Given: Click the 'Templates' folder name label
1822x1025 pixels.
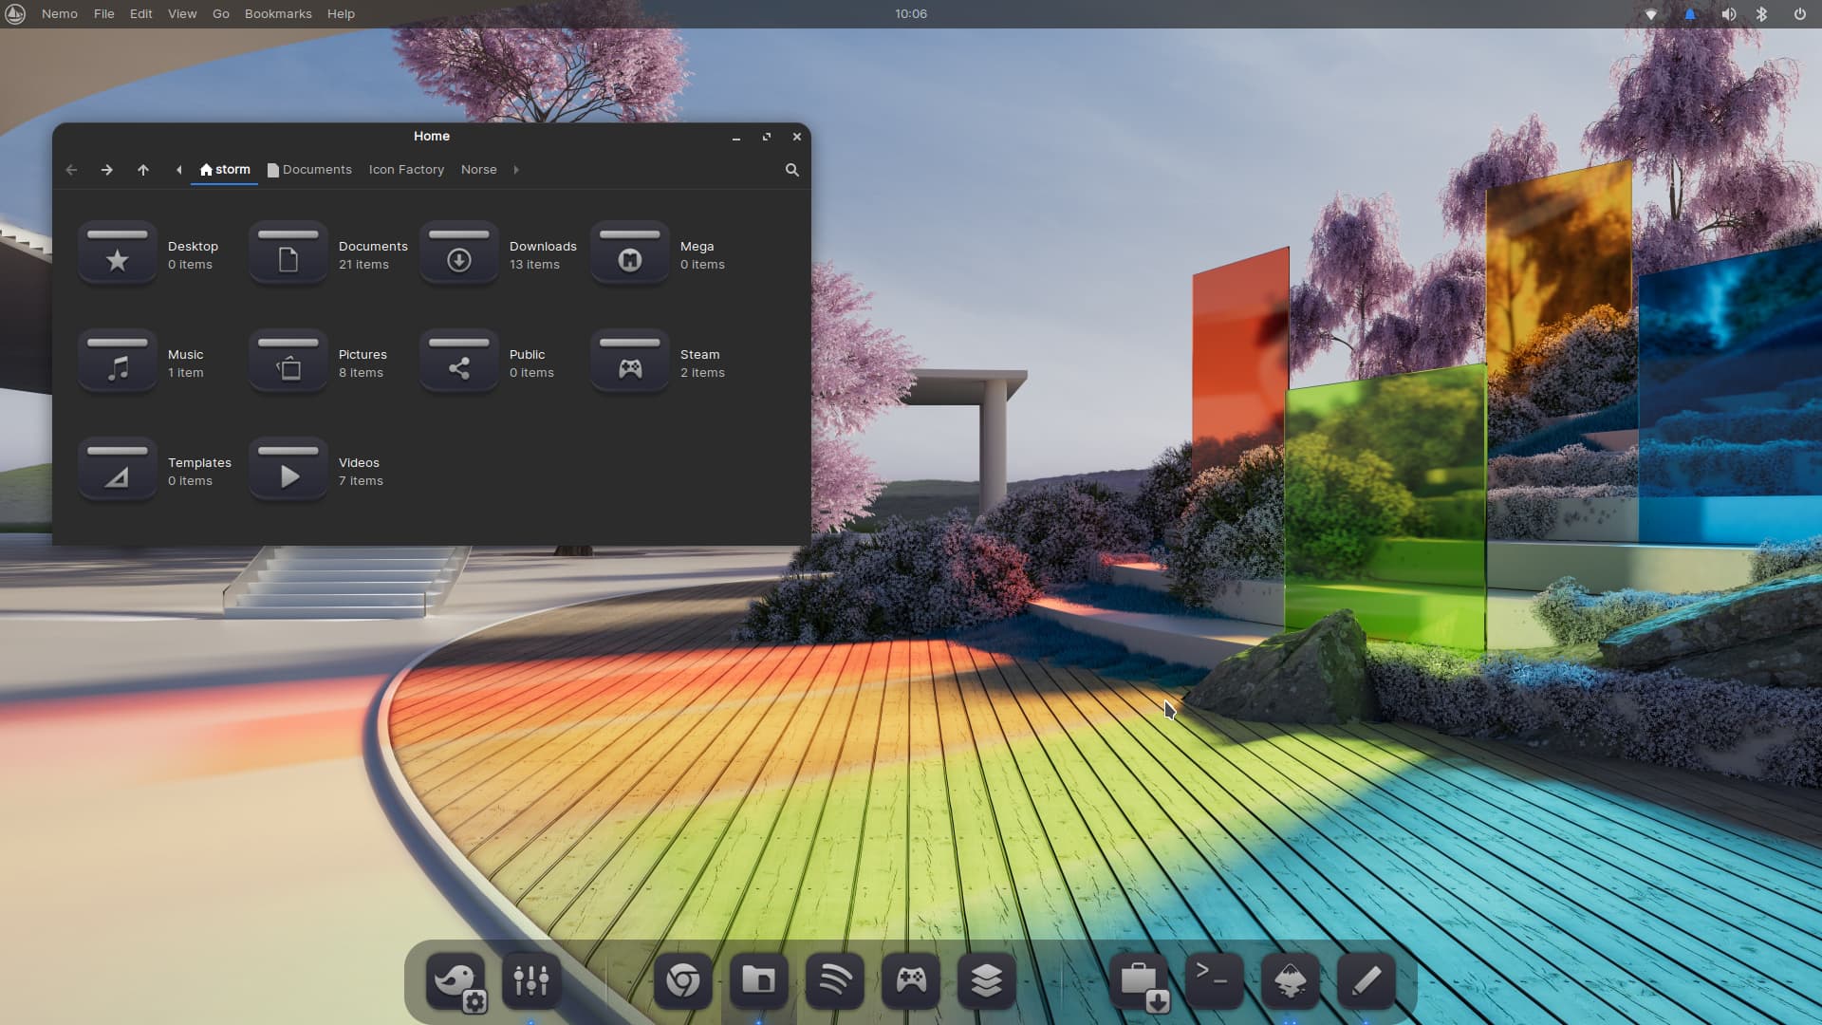Looking at the screenshot, I should click(199, 462).
